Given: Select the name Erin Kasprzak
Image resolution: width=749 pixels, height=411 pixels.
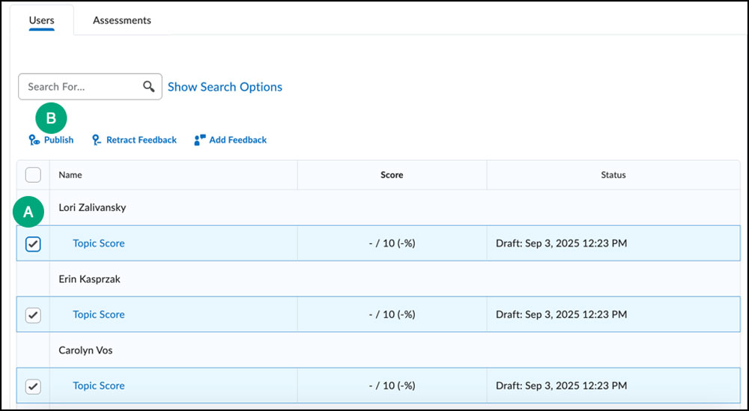Looking at the screenshot, I should click(x=89, y=279).
